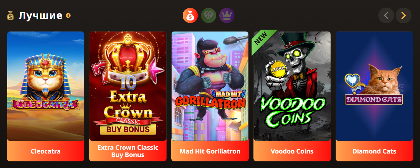Click the Лучшие section heading
Screen dimensions: 420x168
click(x=40, y=15)
